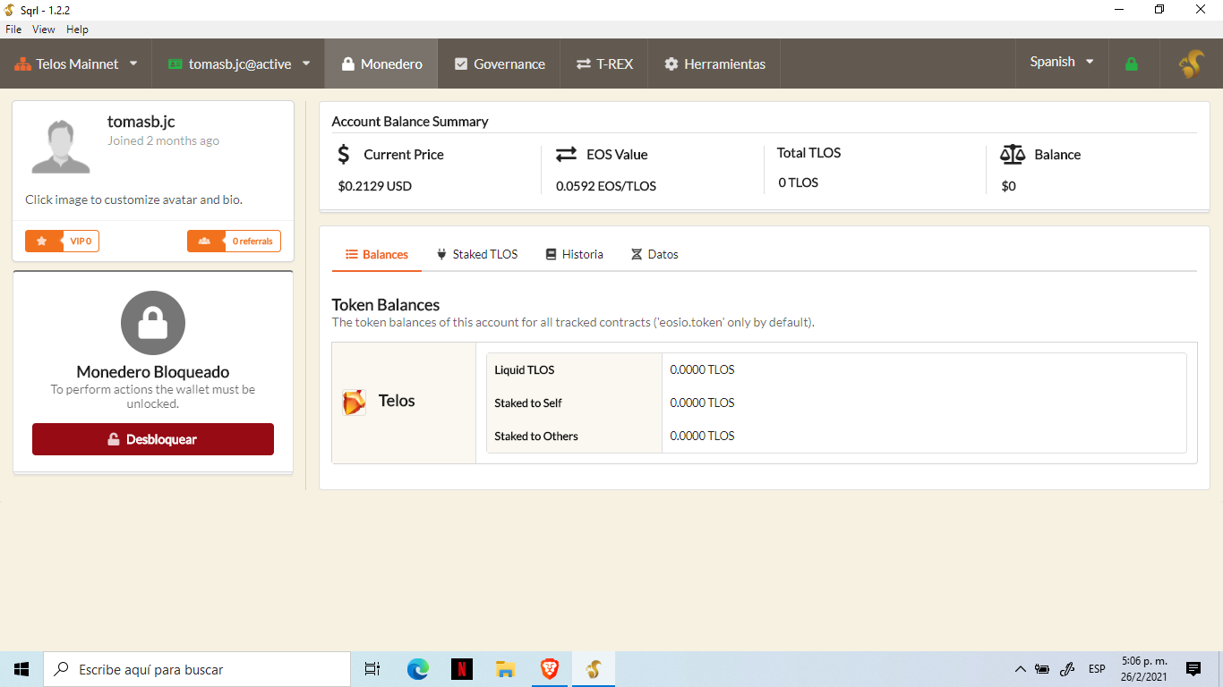Click the taskbar search box
The image size is (1223, 687).
[197, 669]
